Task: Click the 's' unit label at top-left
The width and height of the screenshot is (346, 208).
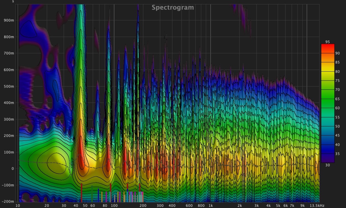Action: [x=13, y=2]
